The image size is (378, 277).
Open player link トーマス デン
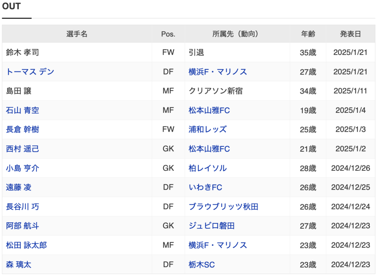pos(30,72)
